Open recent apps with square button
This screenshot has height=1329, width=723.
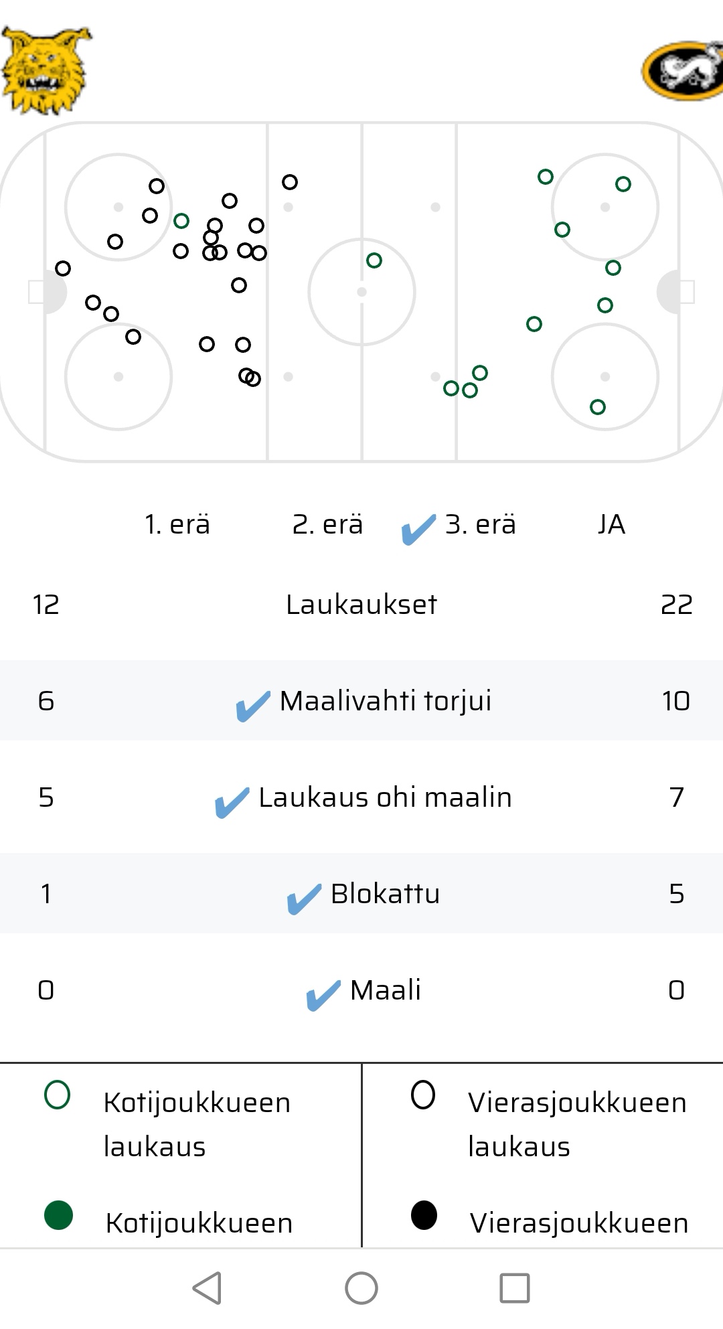coord(515,1288)
